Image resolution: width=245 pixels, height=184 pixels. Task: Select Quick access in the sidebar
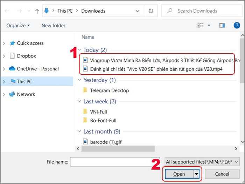pos(30,43)
